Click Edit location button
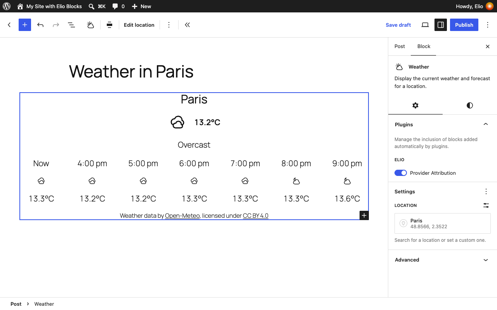 pos(139,25)
